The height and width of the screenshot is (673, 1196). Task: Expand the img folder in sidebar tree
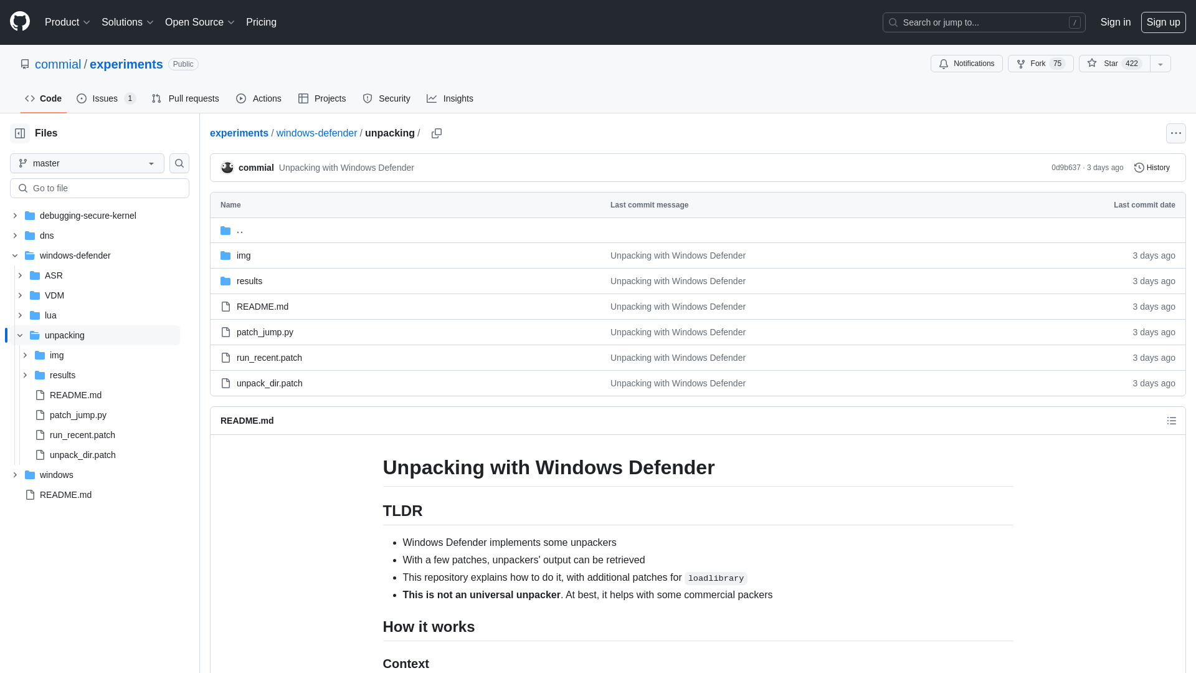pos(25,355)
